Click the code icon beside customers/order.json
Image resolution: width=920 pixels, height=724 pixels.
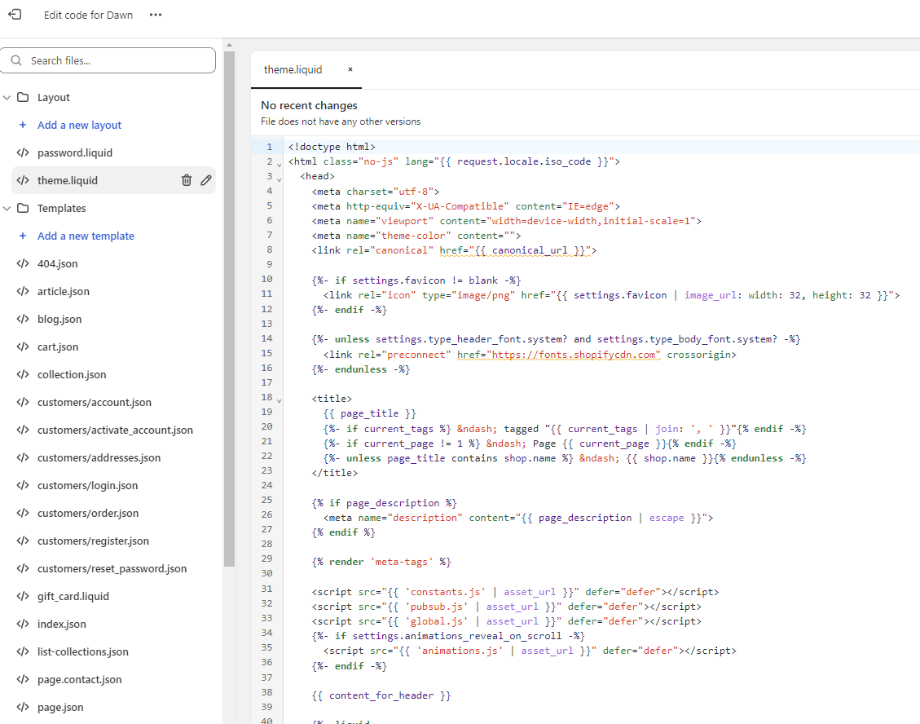point(23,513)
